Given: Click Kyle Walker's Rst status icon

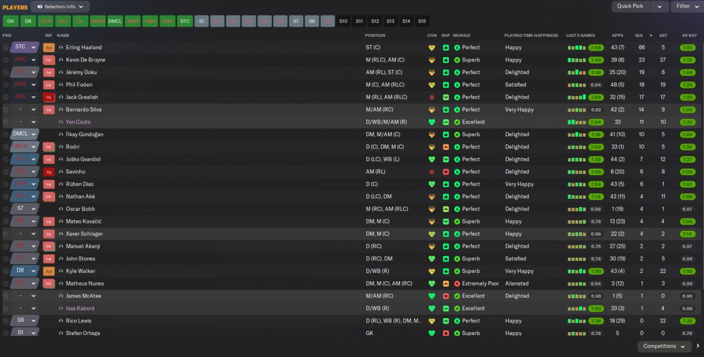Looking at the screenshot, I should pos(49,271).
